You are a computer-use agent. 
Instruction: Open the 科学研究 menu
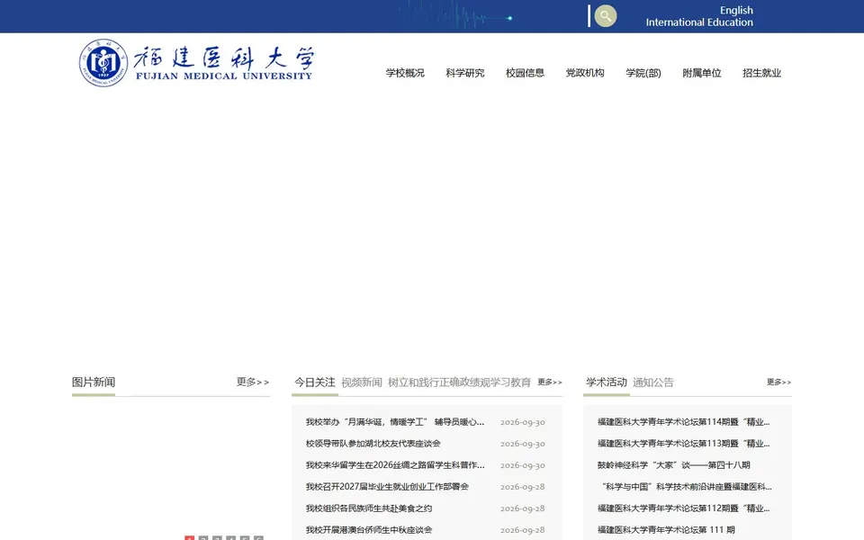point(465,73)
